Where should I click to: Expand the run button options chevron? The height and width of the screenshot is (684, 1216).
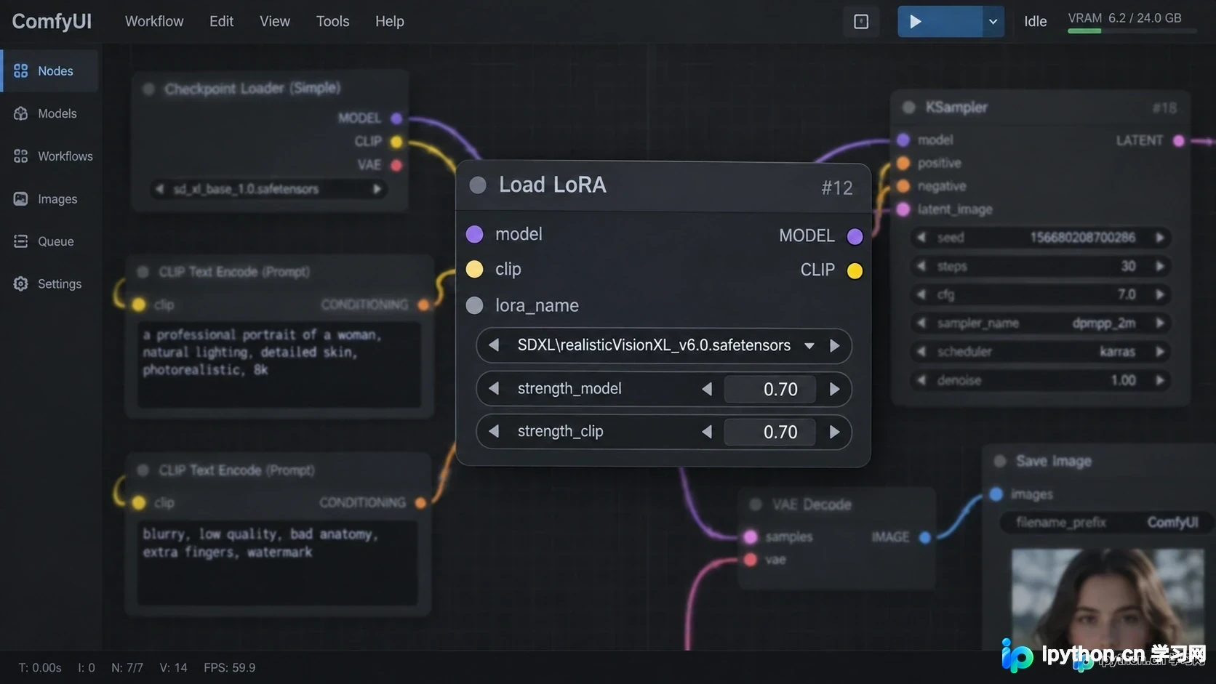993,22
